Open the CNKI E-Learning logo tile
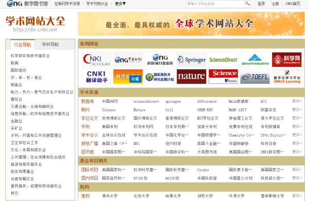Viewport: 309px width, 201px height. click(x=287, y=77)
